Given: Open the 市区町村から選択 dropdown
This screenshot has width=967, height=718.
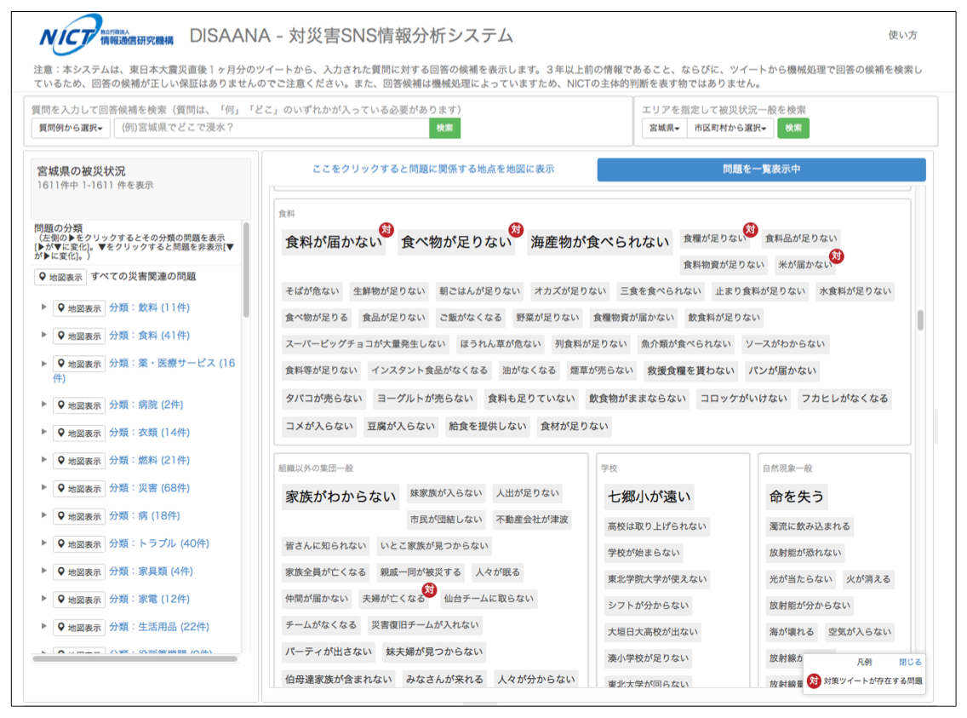Looking at the screenshot, I should 730,129.
